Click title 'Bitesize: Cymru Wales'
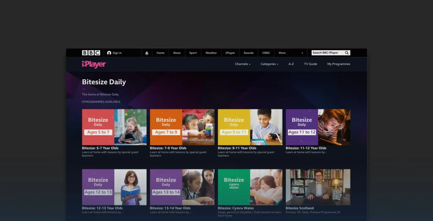 click(x=236, y=208)
